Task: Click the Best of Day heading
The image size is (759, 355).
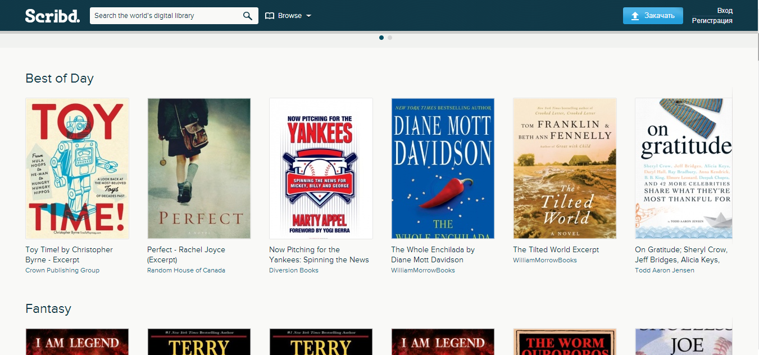Action: click(x=60, y=78)
